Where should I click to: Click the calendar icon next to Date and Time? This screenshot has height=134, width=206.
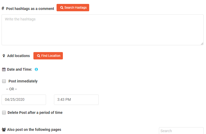point(4,69)
